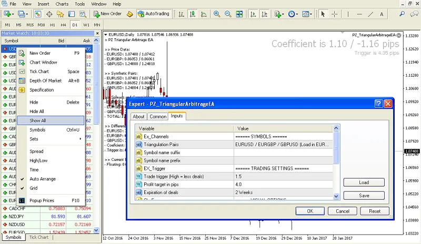
Task: Open Profiles dropdown arrow
Action: 27,14
